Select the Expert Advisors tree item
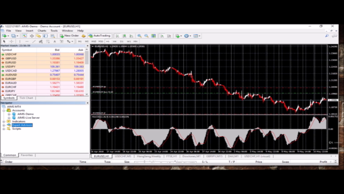This screenshot has height=194, width=344. pyautogui.click(x=22, y=125)
